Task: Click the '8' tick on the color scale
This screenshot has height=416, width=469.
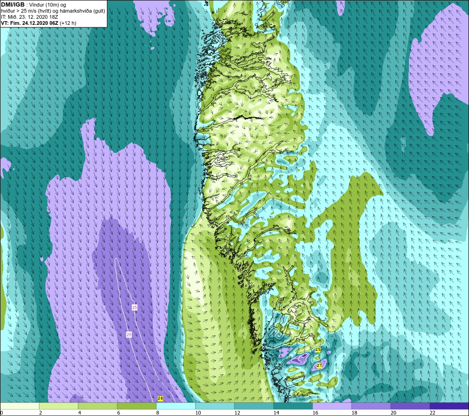Action: (x=158, y=413)
